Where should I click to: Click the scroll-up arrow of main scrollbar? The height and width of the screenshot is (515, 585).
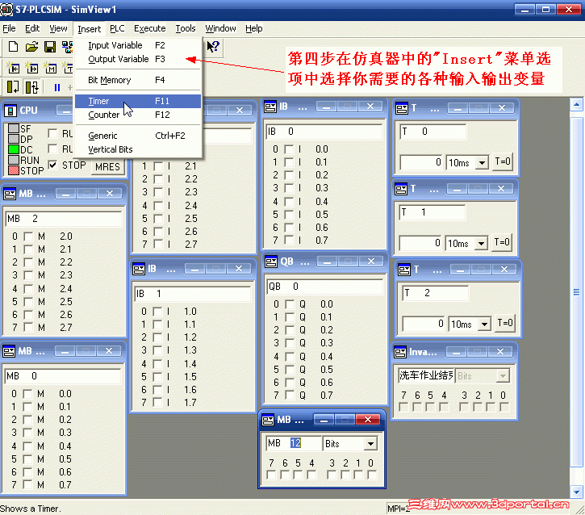pyautogui.click(x=576, y=104)
